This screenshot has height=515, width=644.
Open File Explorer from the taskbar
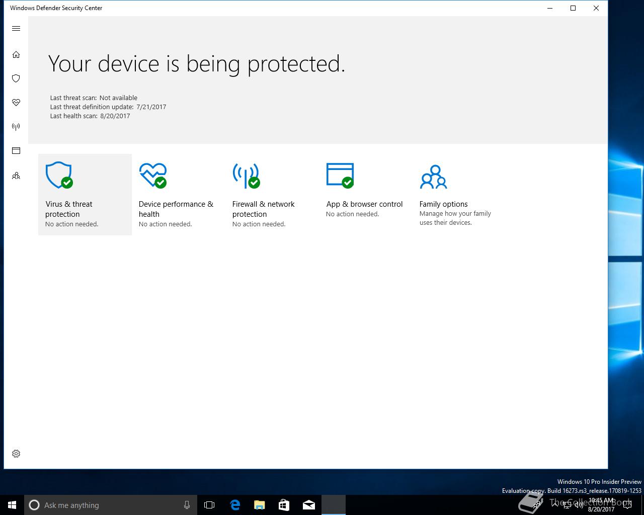[259, 505]
